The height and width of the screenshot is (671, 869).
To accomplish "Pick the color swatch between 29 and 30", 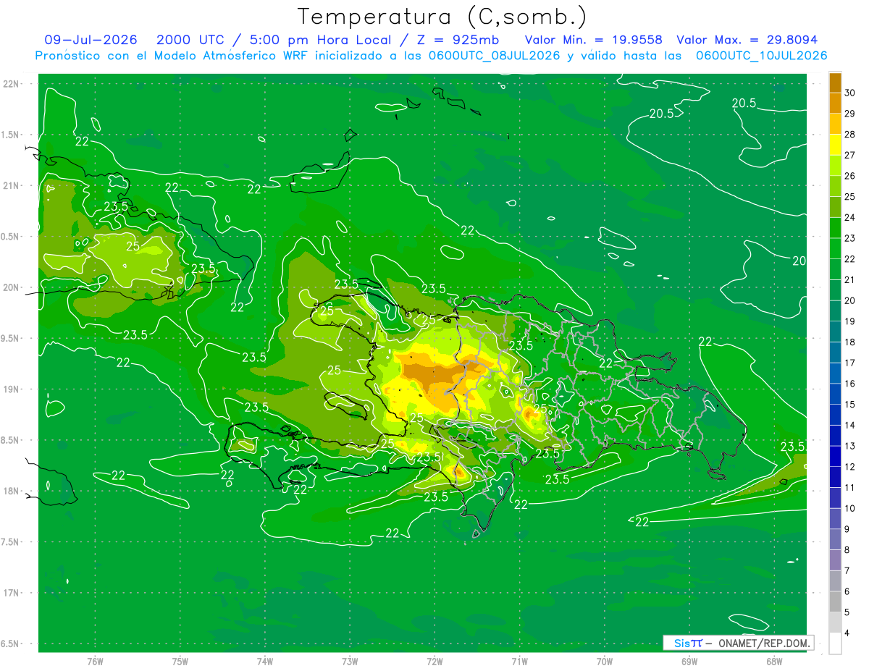I will click(x=835, y=104).
